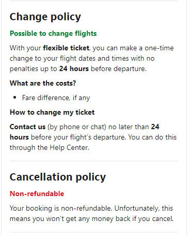The image size is (188, 235).
Task: Click the bold Contact us text
Action: pos(27,127)
